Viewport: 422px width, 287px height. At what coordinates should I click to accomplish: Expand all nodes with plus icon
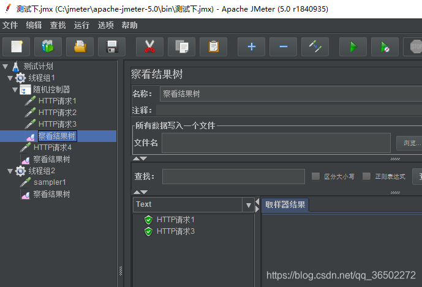pyautogui.click(x=251, y=47)
